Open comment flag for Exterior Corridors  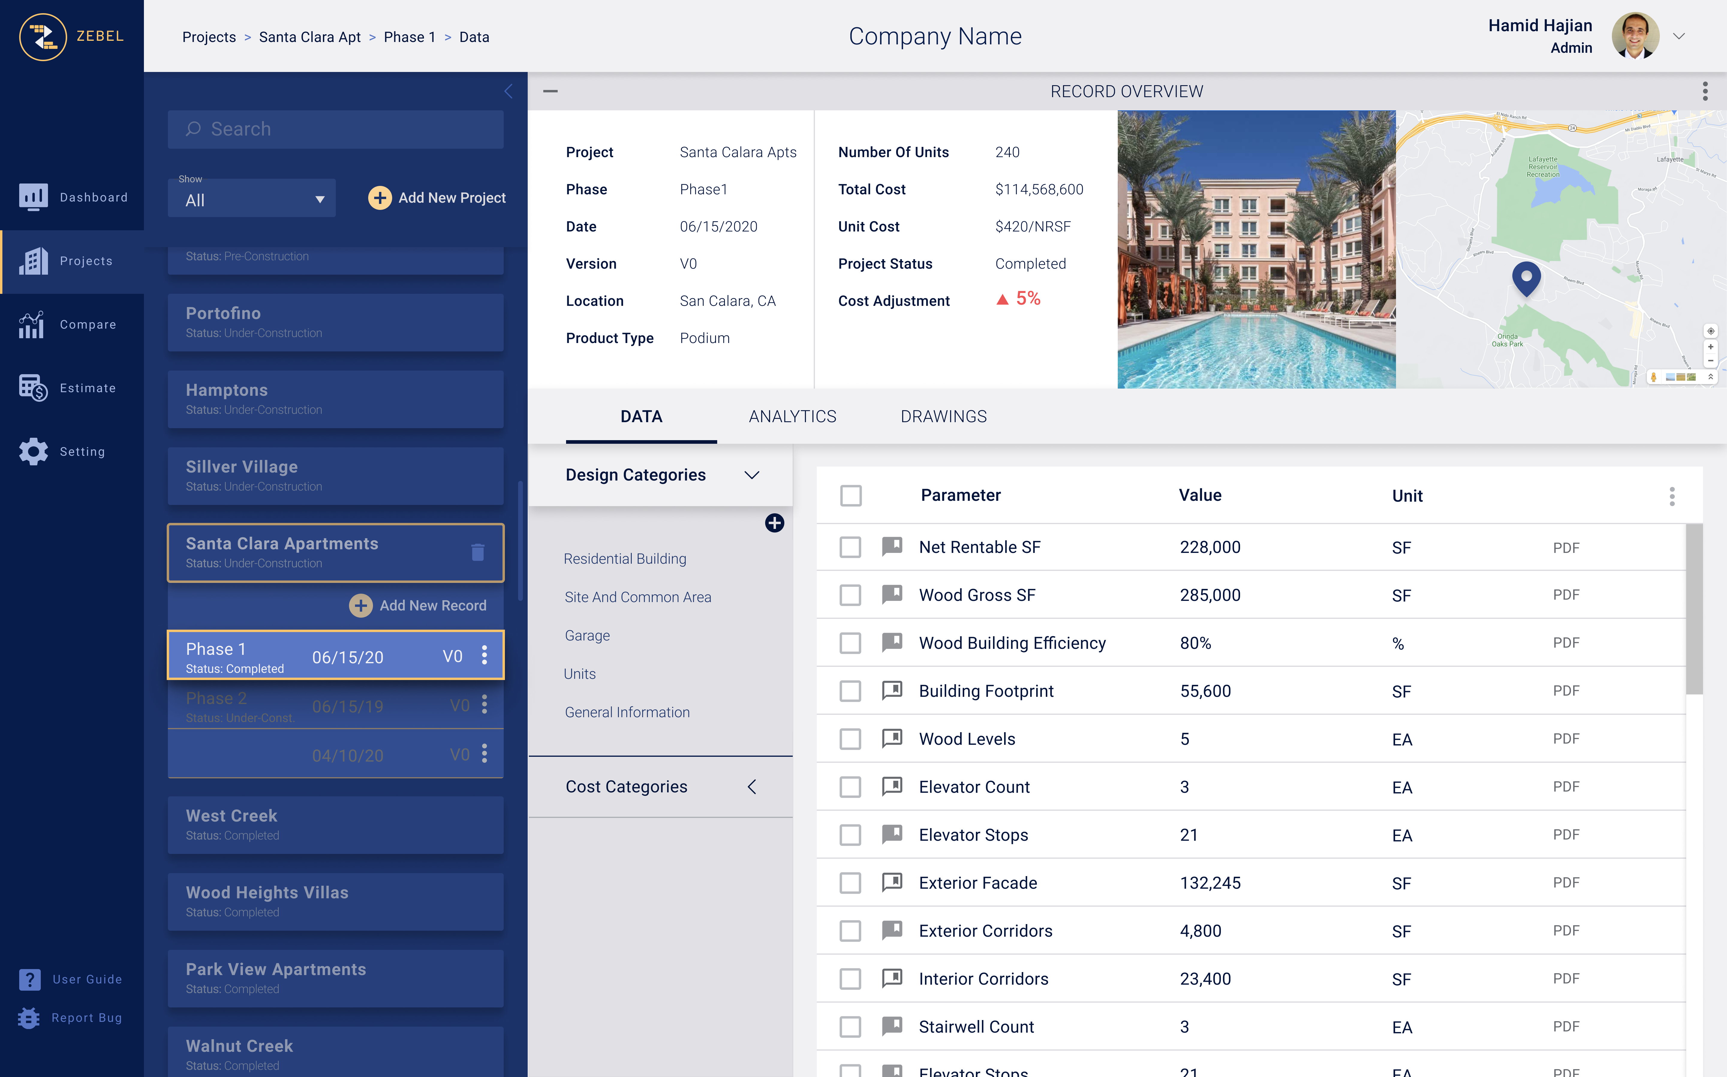pyautogui.click(x=892, y=930)
